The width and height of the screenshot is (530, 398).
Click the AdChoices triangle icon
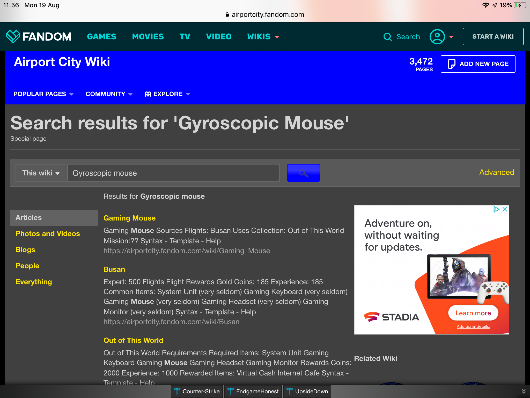click(496, 209)
